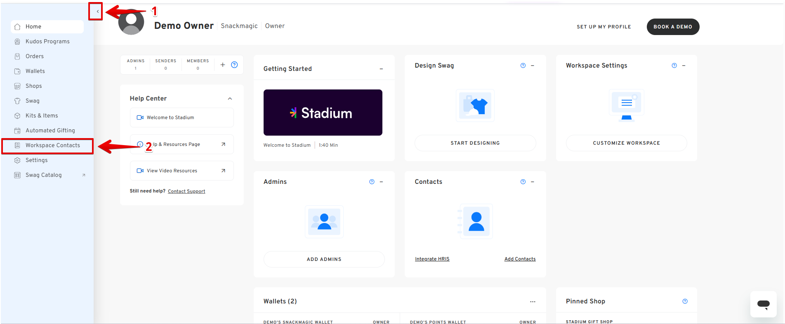Image resolution: width=785 pixels, height=324 pixels.
Task: Collapse the Help Center panel
Action: [x=230, y=99]
